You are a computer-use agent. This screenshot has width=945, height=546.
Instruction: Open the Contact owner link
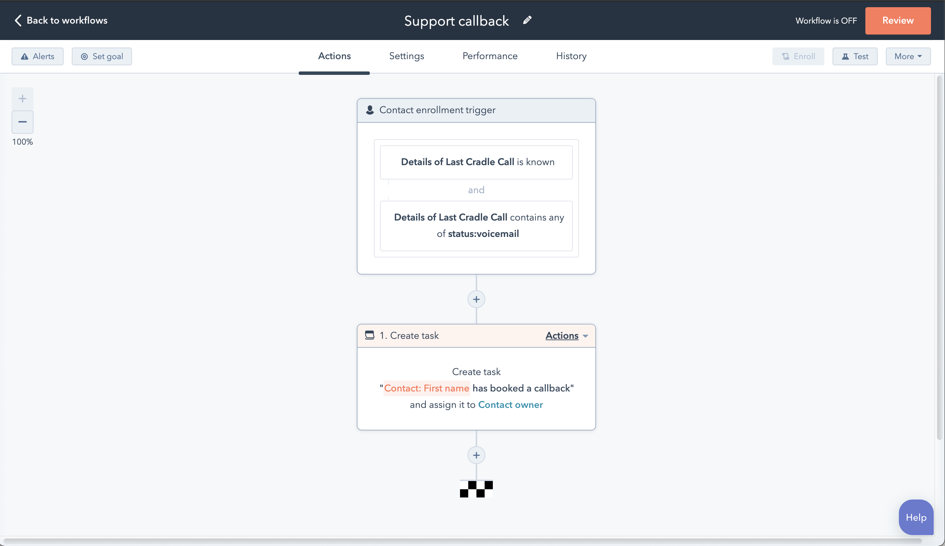(510, 404)
